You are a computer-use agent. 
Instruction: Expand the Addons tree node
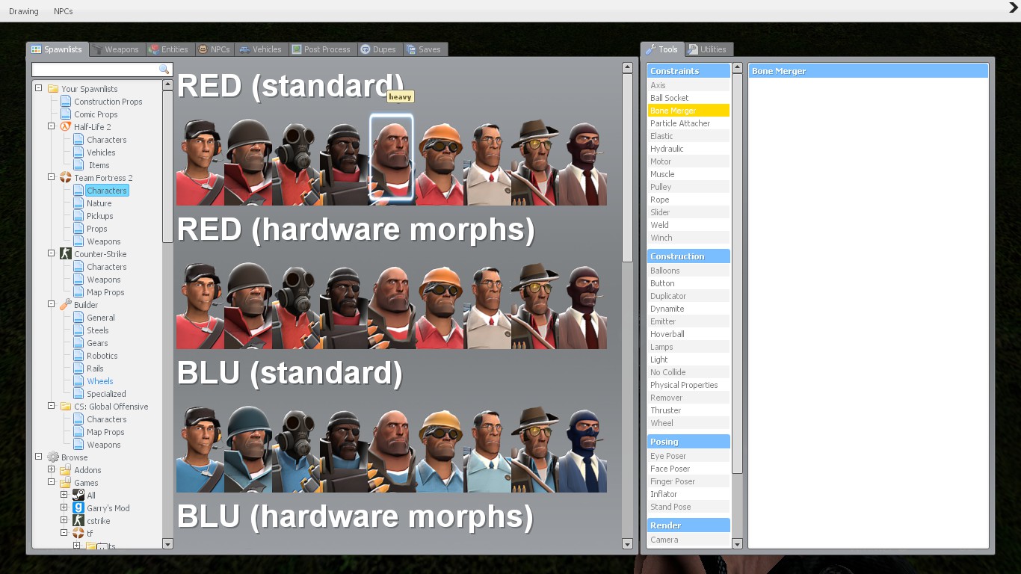(52, 470)
